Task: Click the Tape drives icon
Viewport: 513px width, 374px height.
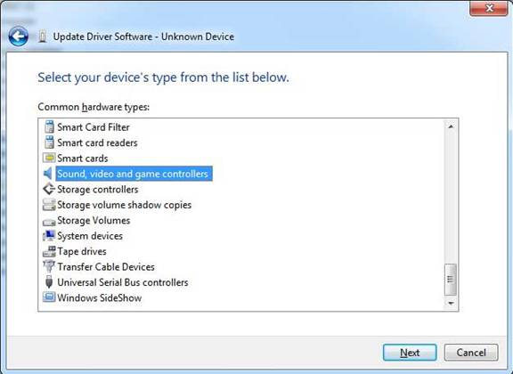Action: [49, 251]
